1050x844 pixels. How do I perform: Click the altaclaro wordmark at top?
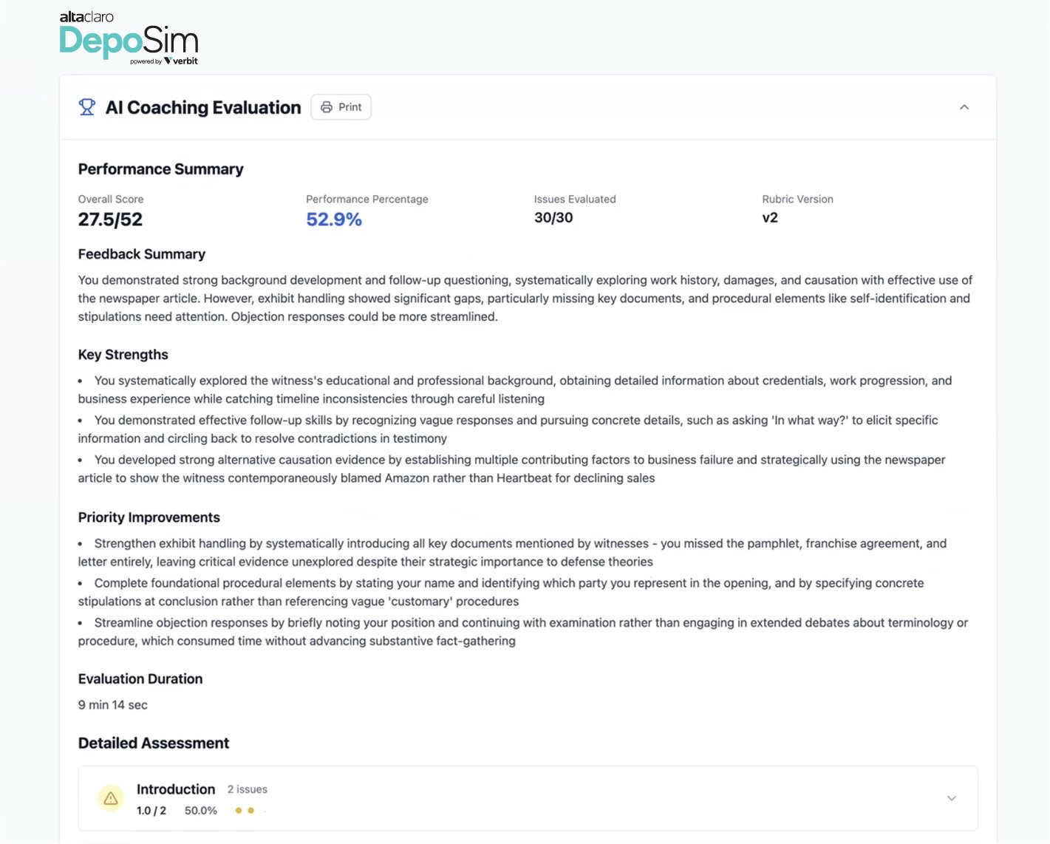pos(86,17)
